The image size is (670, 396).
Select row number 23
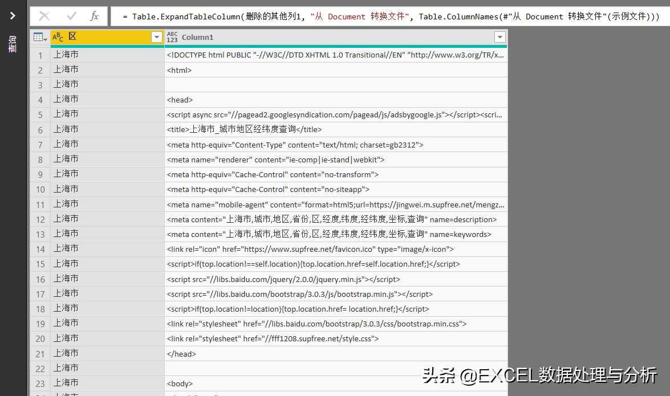[x=40, y=383]
